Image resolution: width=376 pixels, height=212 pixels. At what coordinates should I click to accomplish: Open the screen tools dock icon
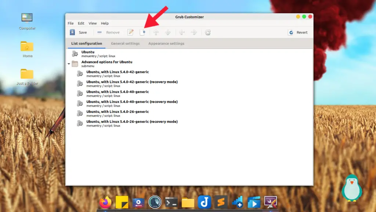tap(271, 202)
